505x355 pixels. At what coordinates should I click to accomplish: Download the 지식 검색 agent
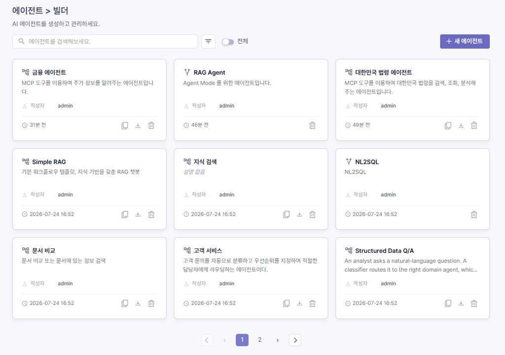299,214
